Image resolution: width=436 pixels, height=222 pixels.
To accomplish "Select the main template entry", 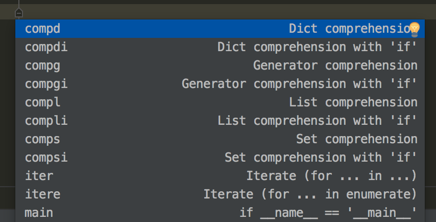I will (39, 212).
